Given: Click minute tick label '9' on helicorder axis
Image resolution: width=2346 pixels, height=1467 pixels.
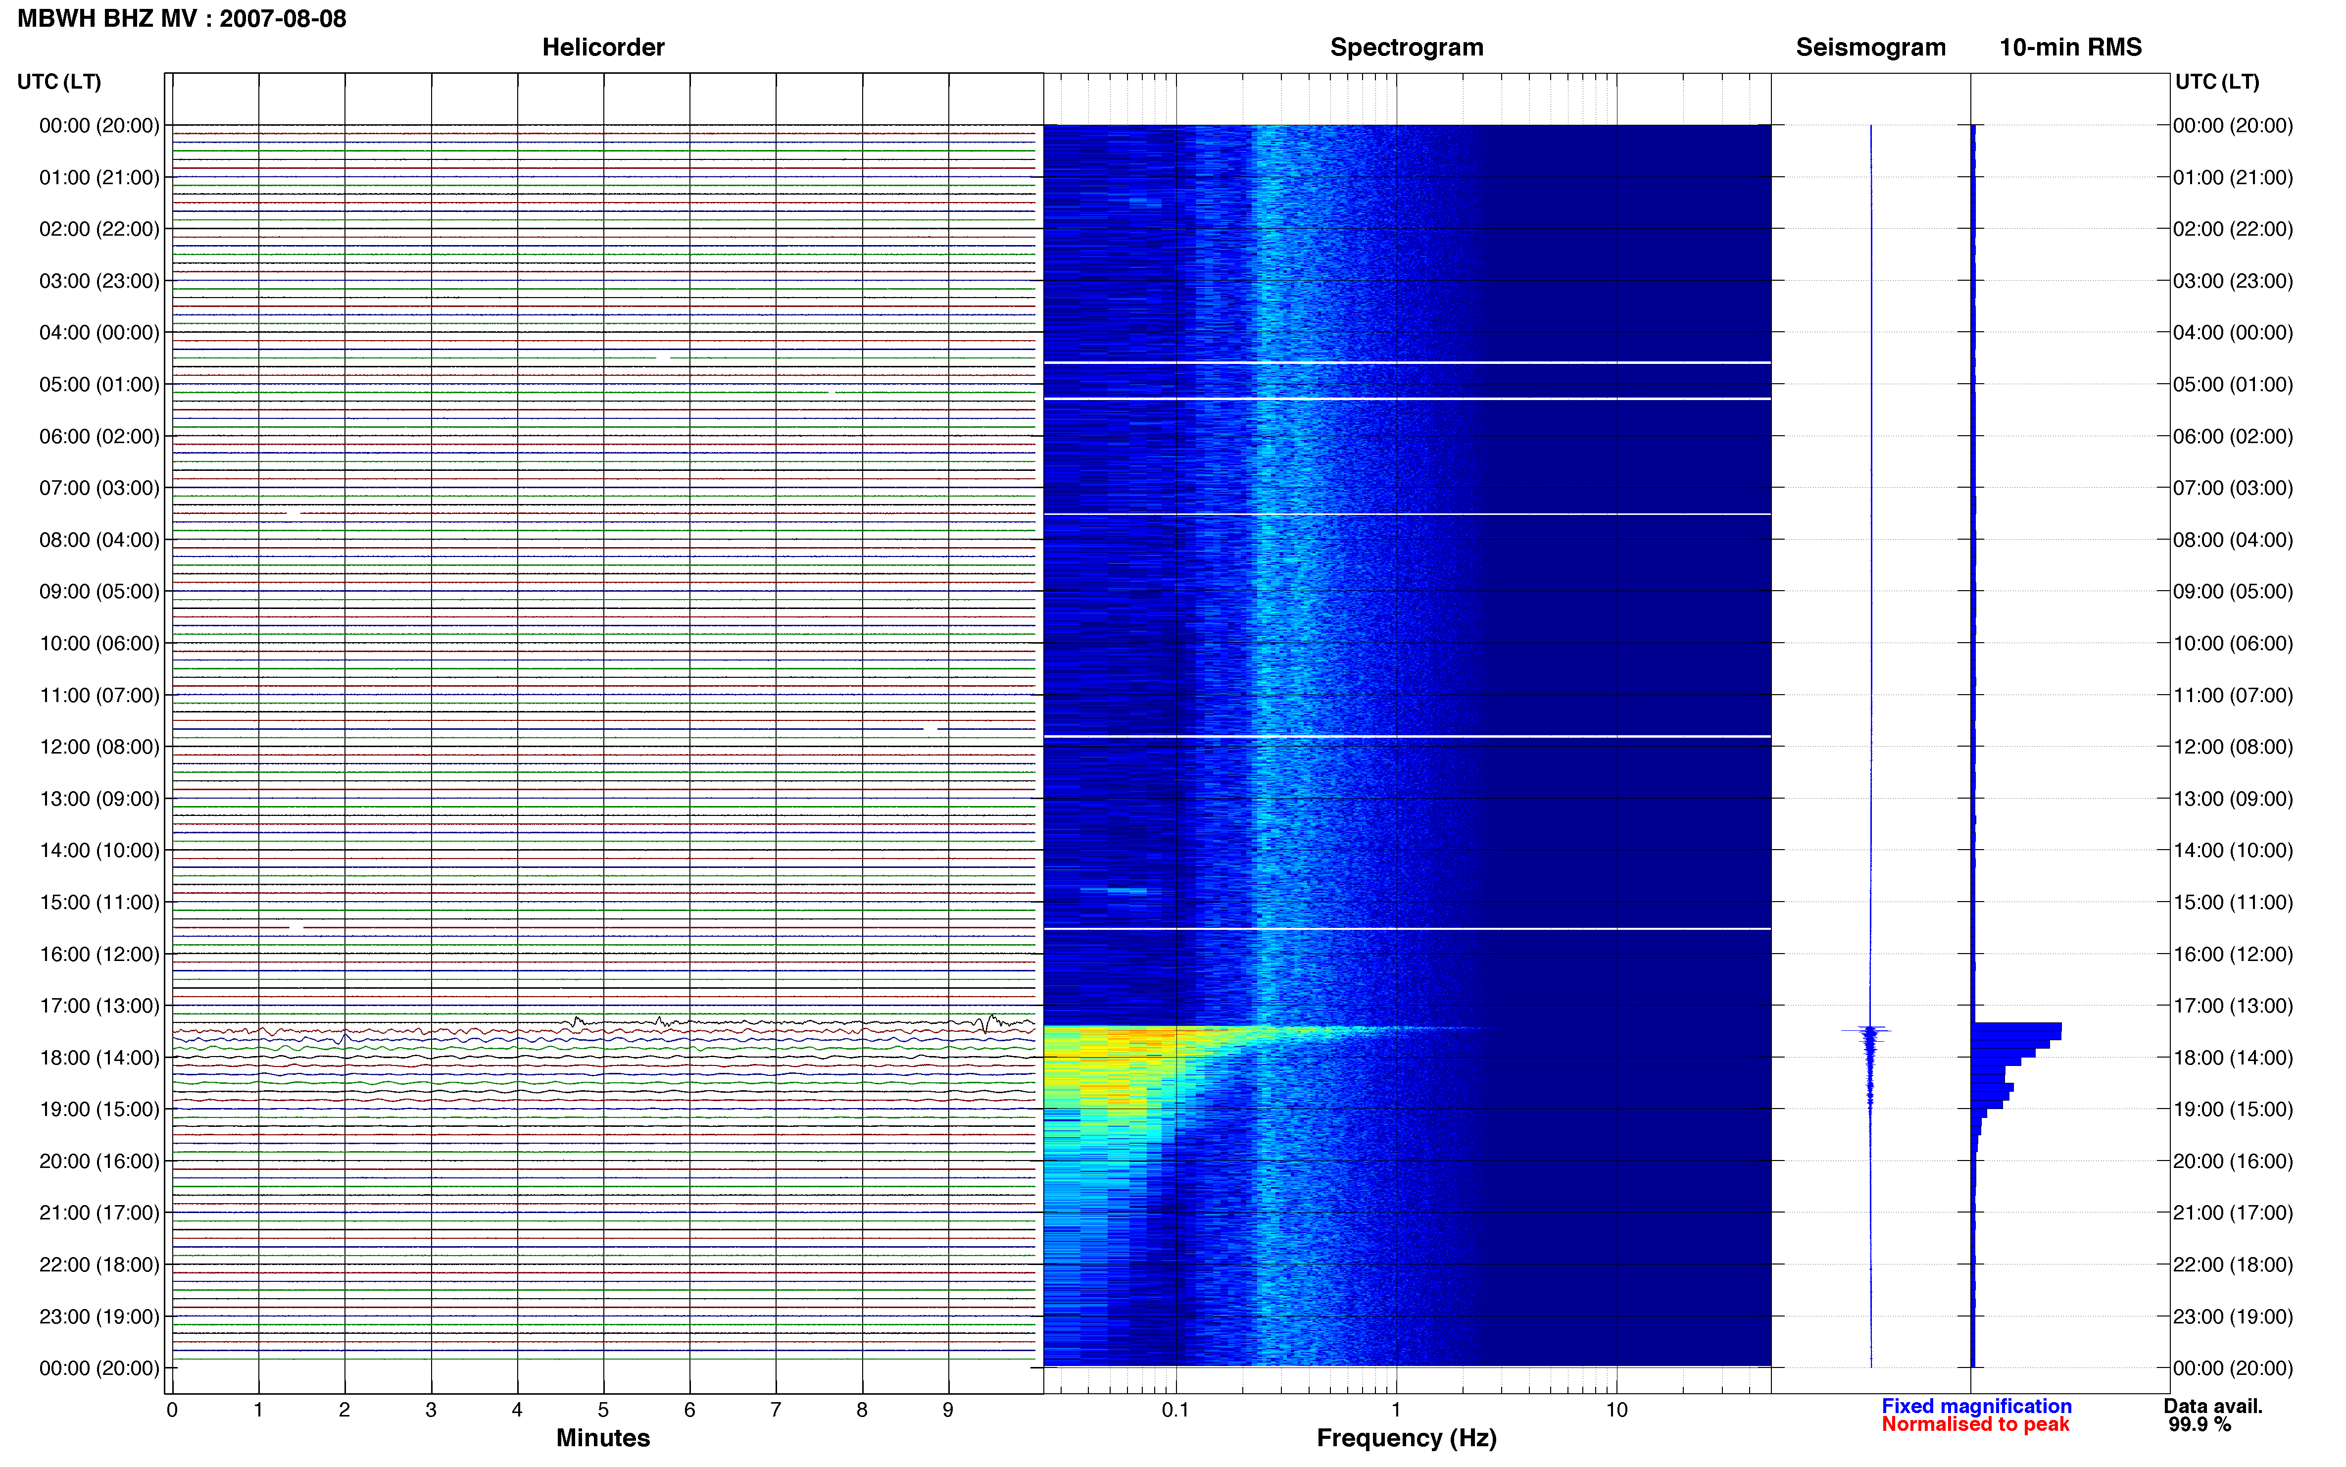Looking at the screenshot, I should 947,1410.
